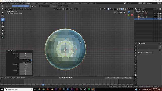Viewport: 162px width, 91px height.
Task: Choose the Scale tool in left toolbar
Action: point(3,30)
